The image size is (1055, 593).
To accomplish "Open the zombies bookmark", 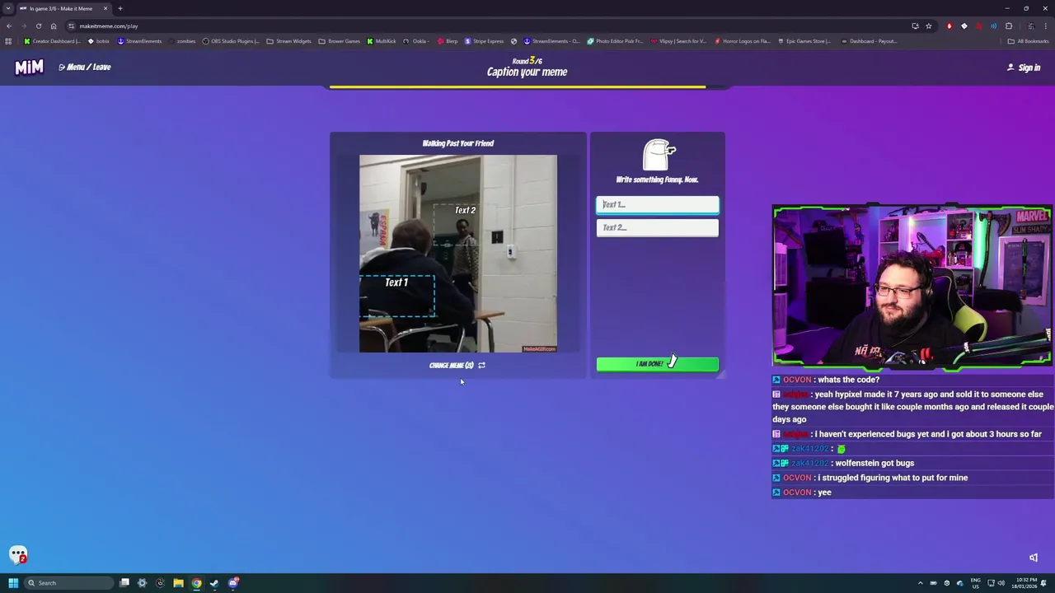I will point(182,41).
